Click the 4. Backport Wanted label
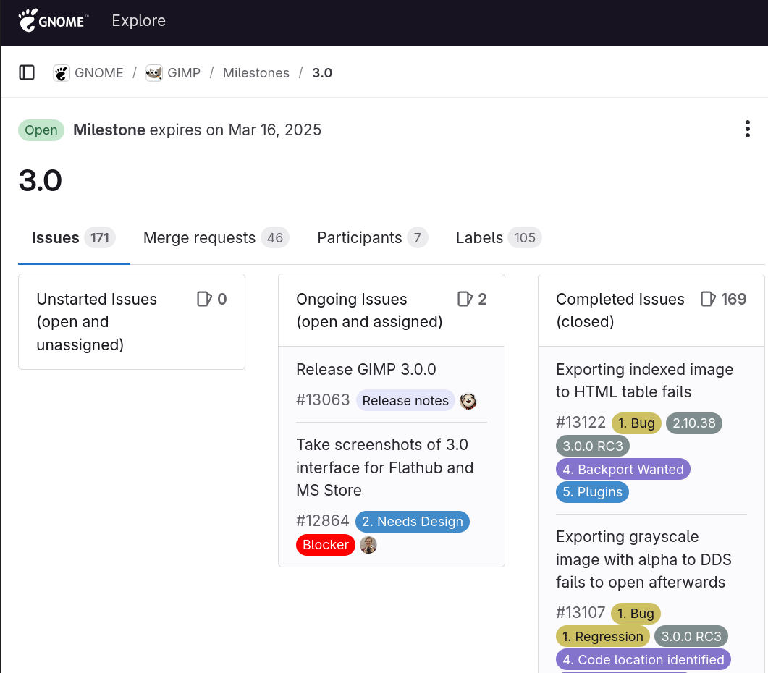This screenshot has height=673, width=768. point(623,469)
